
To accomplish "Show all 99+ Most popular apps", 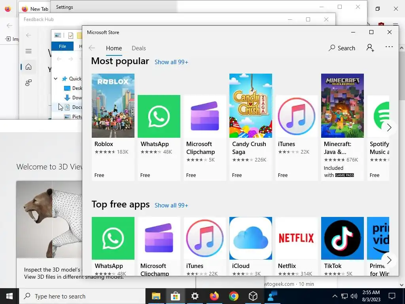I will pyautogui.click(x=171, y=62).
